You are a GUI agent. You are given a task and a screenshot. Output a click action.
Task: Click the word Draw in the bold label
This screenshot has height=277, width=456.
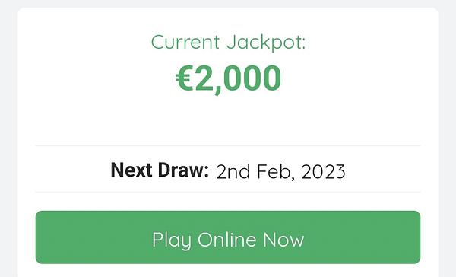[x=183, y=170]
